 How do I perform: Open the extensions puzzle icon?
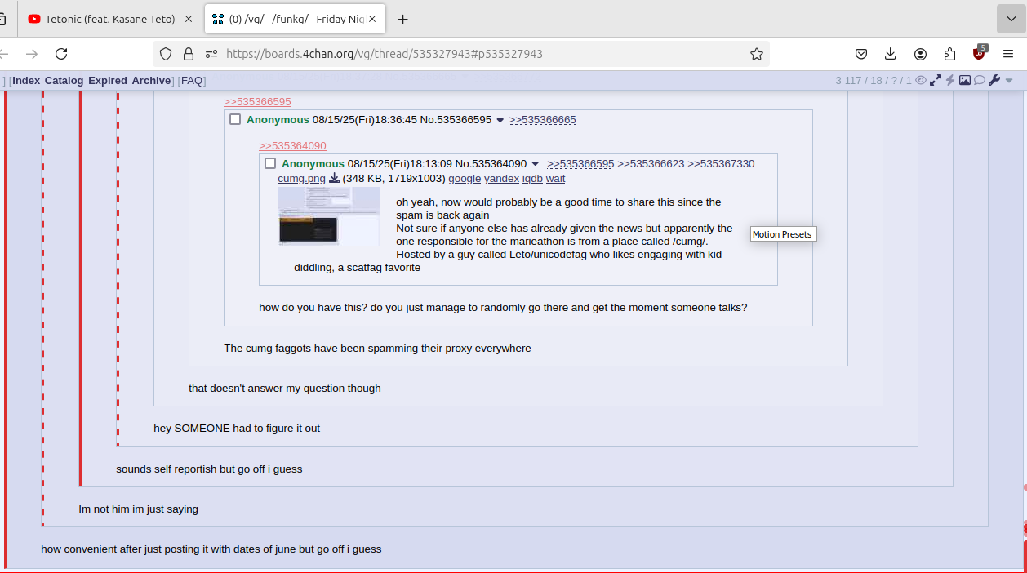(949, 54)
